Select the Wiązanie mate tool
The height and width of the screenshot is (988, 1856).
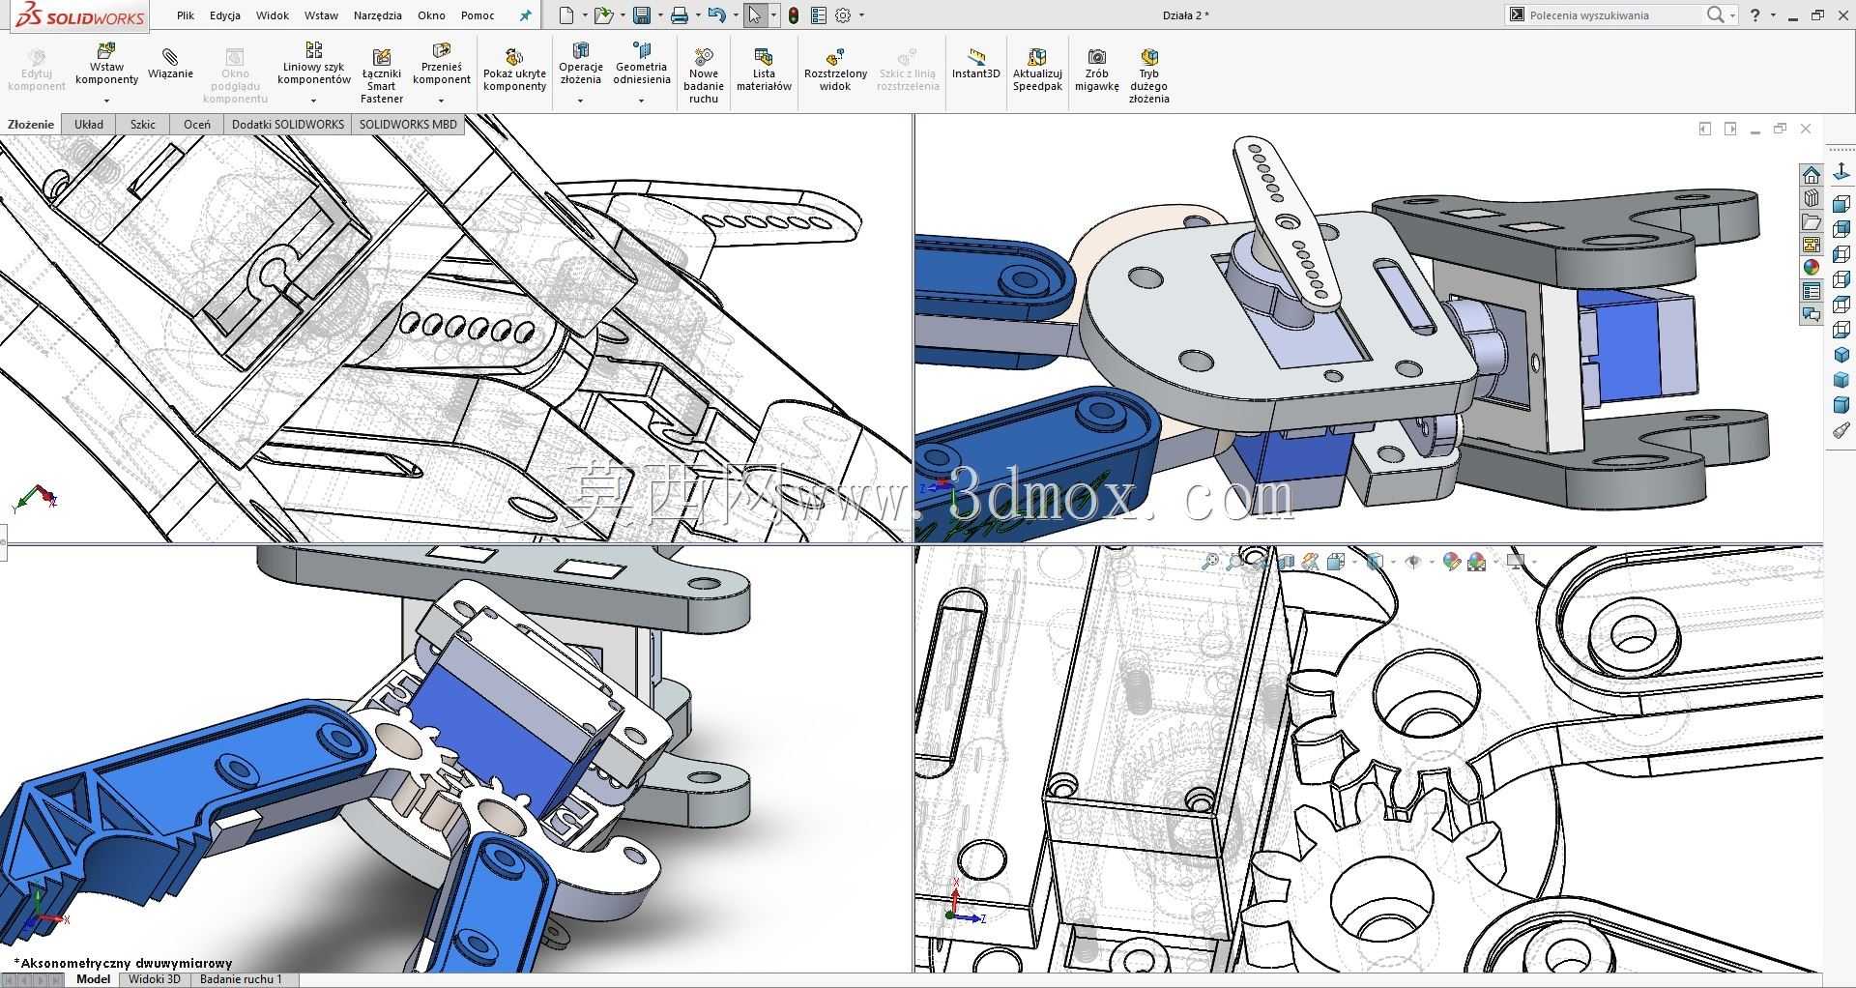[x=170, y=64]
